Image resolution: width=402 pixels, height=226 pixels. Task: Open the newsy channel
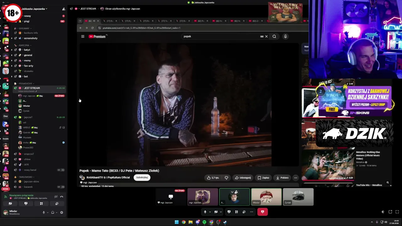[x=39, y=16]
